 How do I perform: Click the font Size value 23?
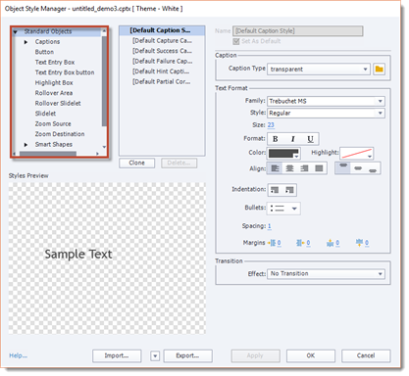(271, 125)
